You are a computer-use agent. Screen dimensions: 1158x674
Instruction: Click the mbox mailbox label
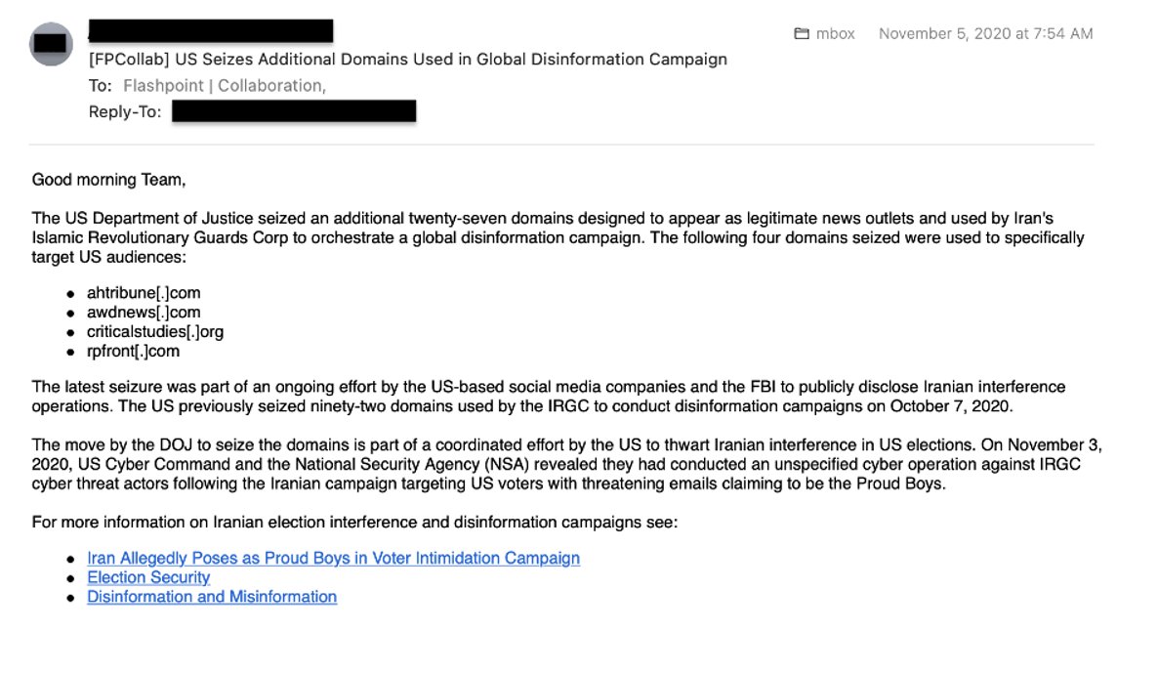point(837,34)
